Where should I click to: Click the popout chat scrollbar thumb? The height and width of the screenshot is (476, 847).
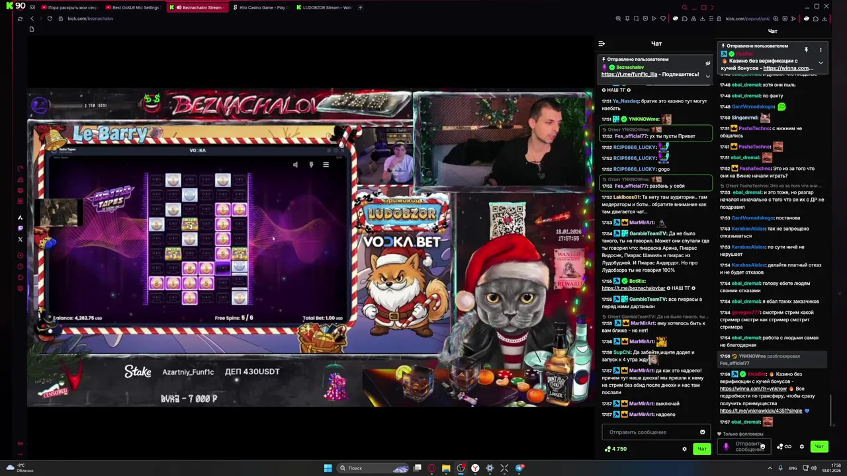tap(832, 410)
